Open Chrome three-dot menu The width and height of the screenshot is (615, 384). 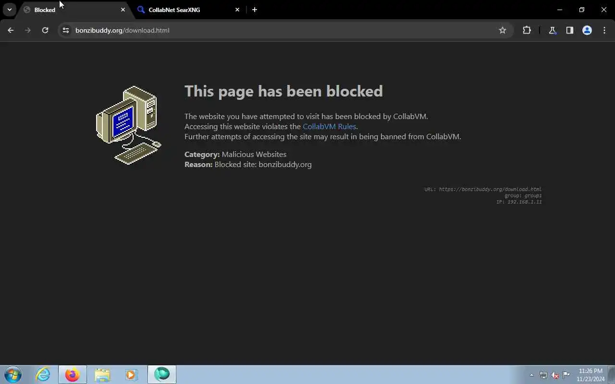tap(604, 30)
